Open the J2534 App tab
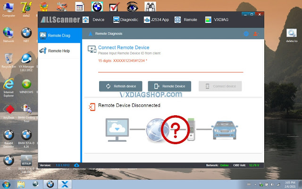The height and width of the screenshot is (189, 302). pyautogui.click(x=156, y=20)
